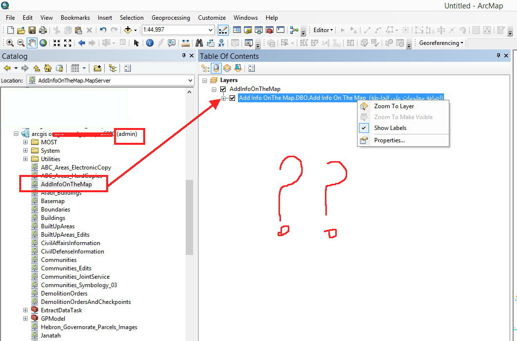Expand the MOST folder

coord(25,142)
